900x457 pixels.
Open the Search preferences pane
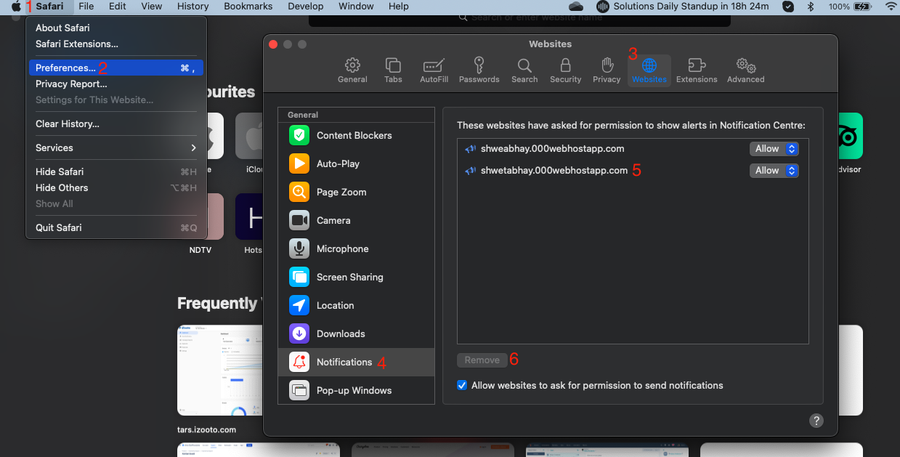coord(524,70)
